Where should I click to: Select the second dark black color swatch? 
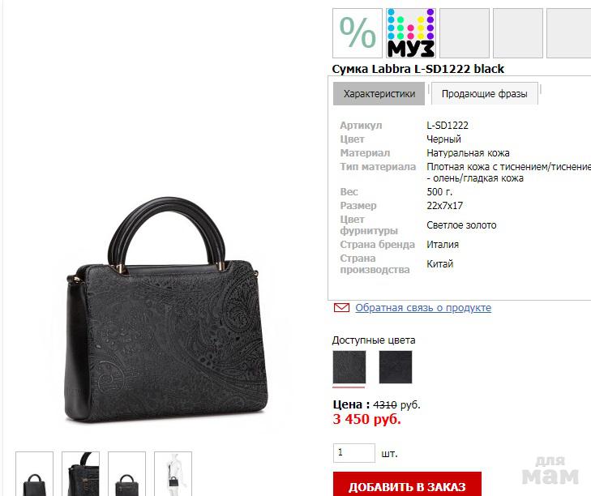pyautogui.click(x=396, y=367)
